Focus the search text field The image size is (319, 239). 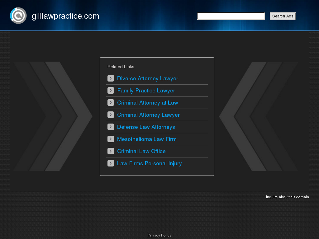(231, 16)
